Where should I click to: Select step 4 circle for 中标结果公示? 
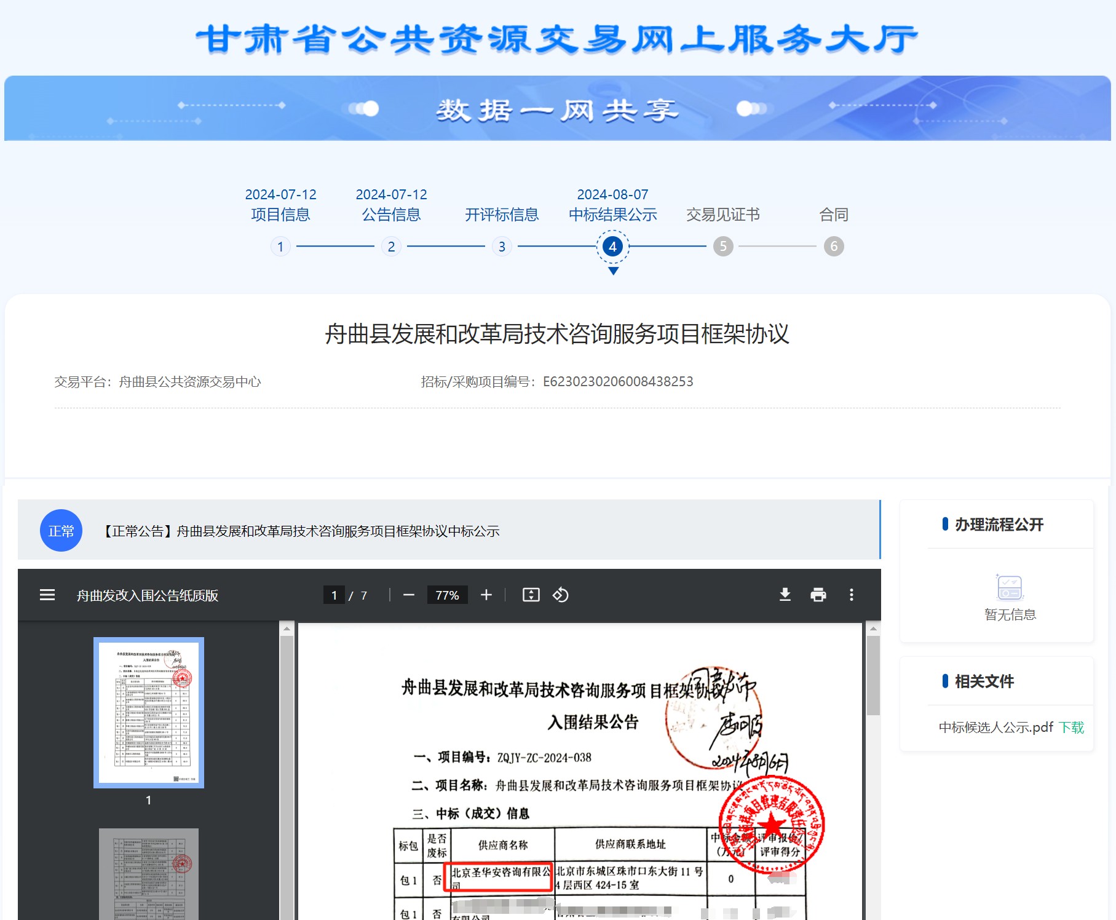(x=612, y=247)
